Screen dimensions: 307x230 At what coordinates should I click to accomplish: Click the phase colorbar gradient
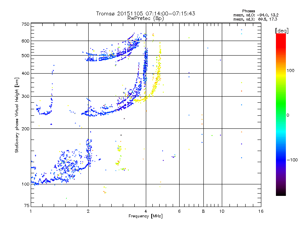281,114
